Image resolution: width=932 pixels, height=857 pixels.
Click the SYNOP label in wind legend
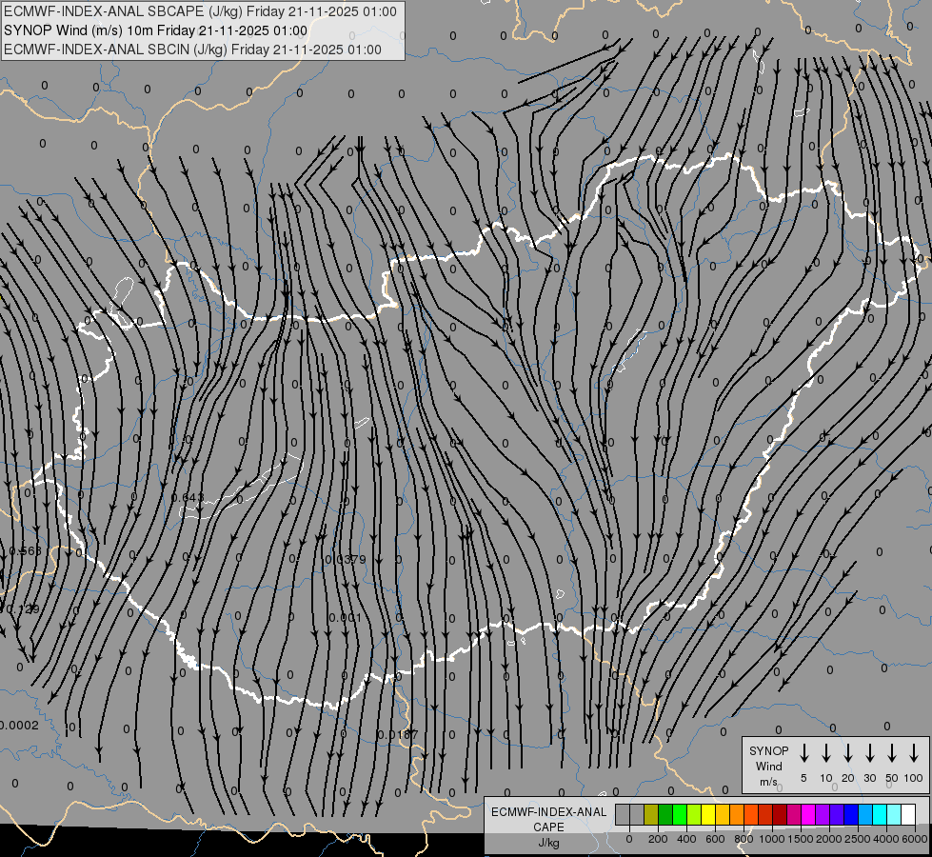pos(768,750)
